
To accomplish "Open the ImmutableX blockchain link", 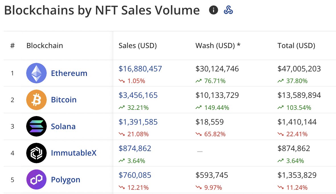I will (74, 153).
